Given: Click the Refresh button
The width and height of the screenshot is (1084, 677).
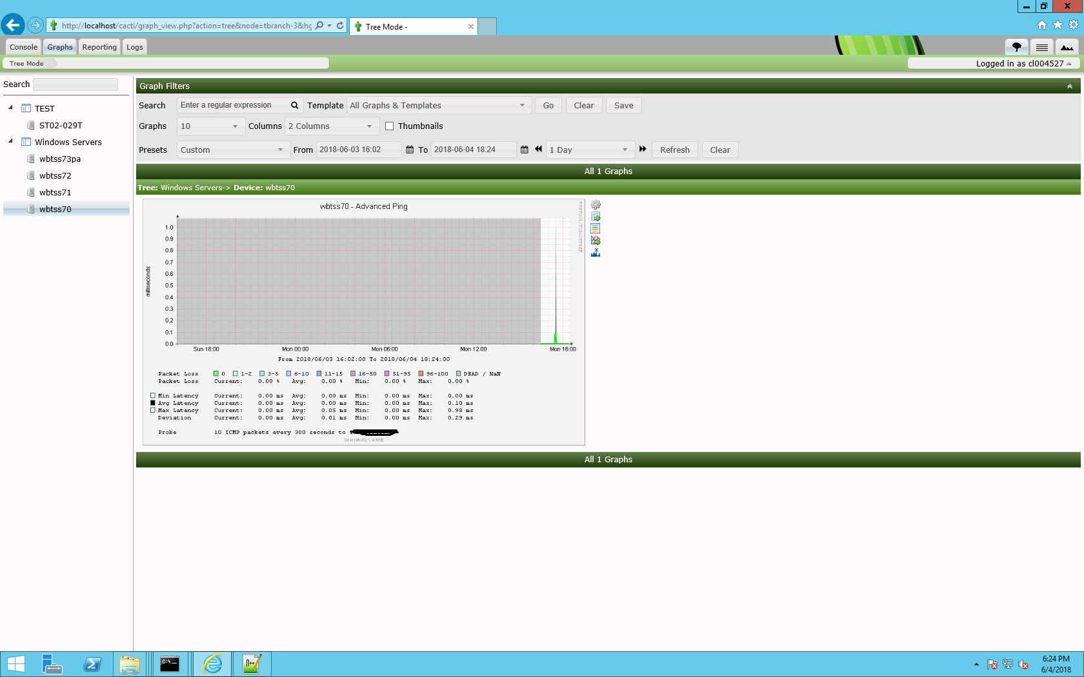Looking at the screenshot, I should pos(675,150).
